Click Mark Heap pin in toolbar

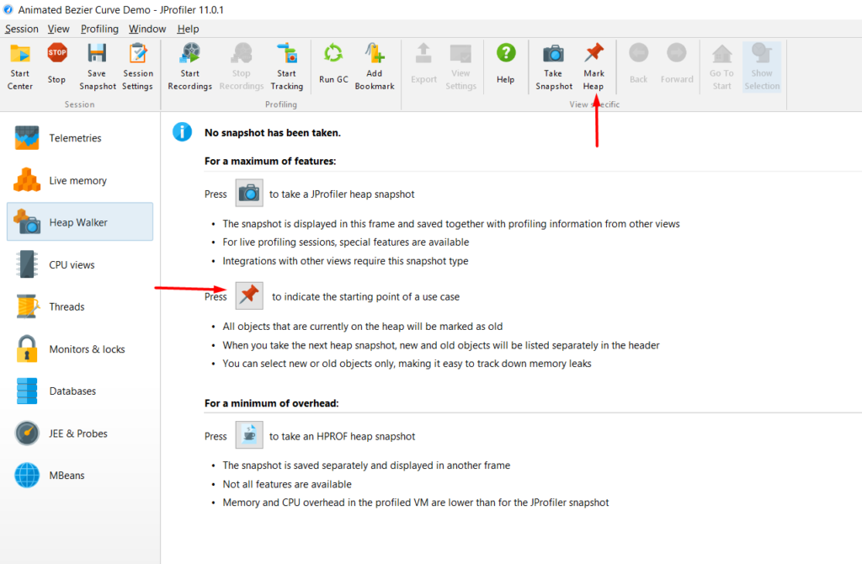pyautogui.click(x=593, y=56)
